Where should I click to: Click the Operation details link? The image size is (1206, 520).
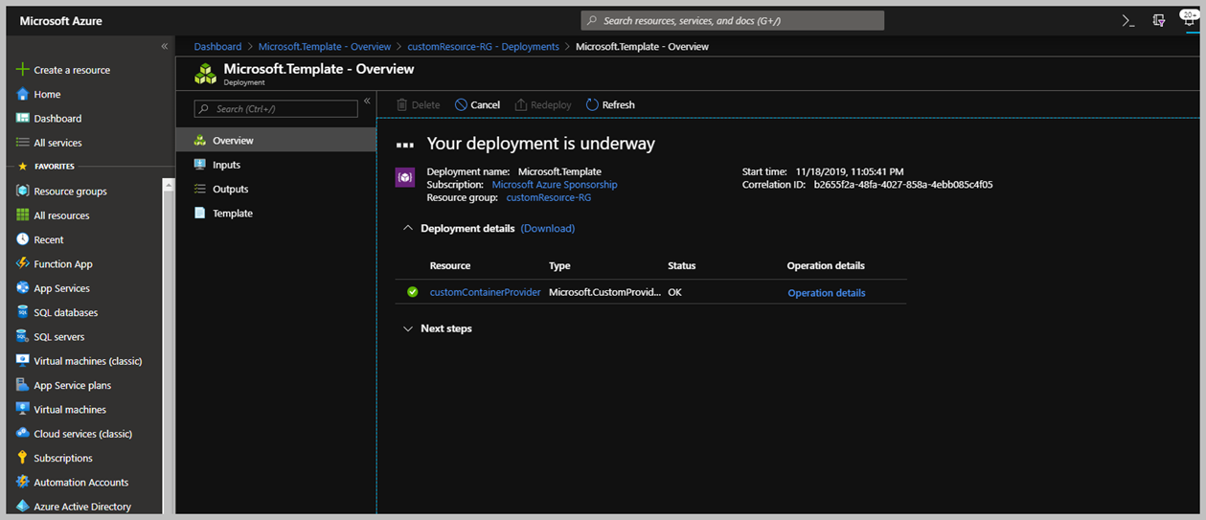826,293
